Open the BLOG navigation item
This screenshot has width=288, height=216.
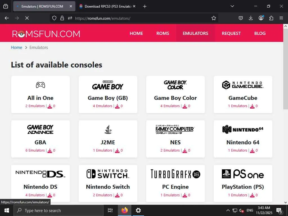click(260, 33)
